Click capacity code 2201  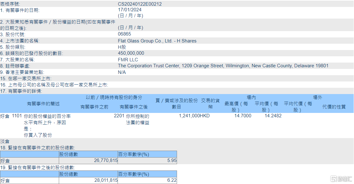pyautogui.click(x=119, y=116)
